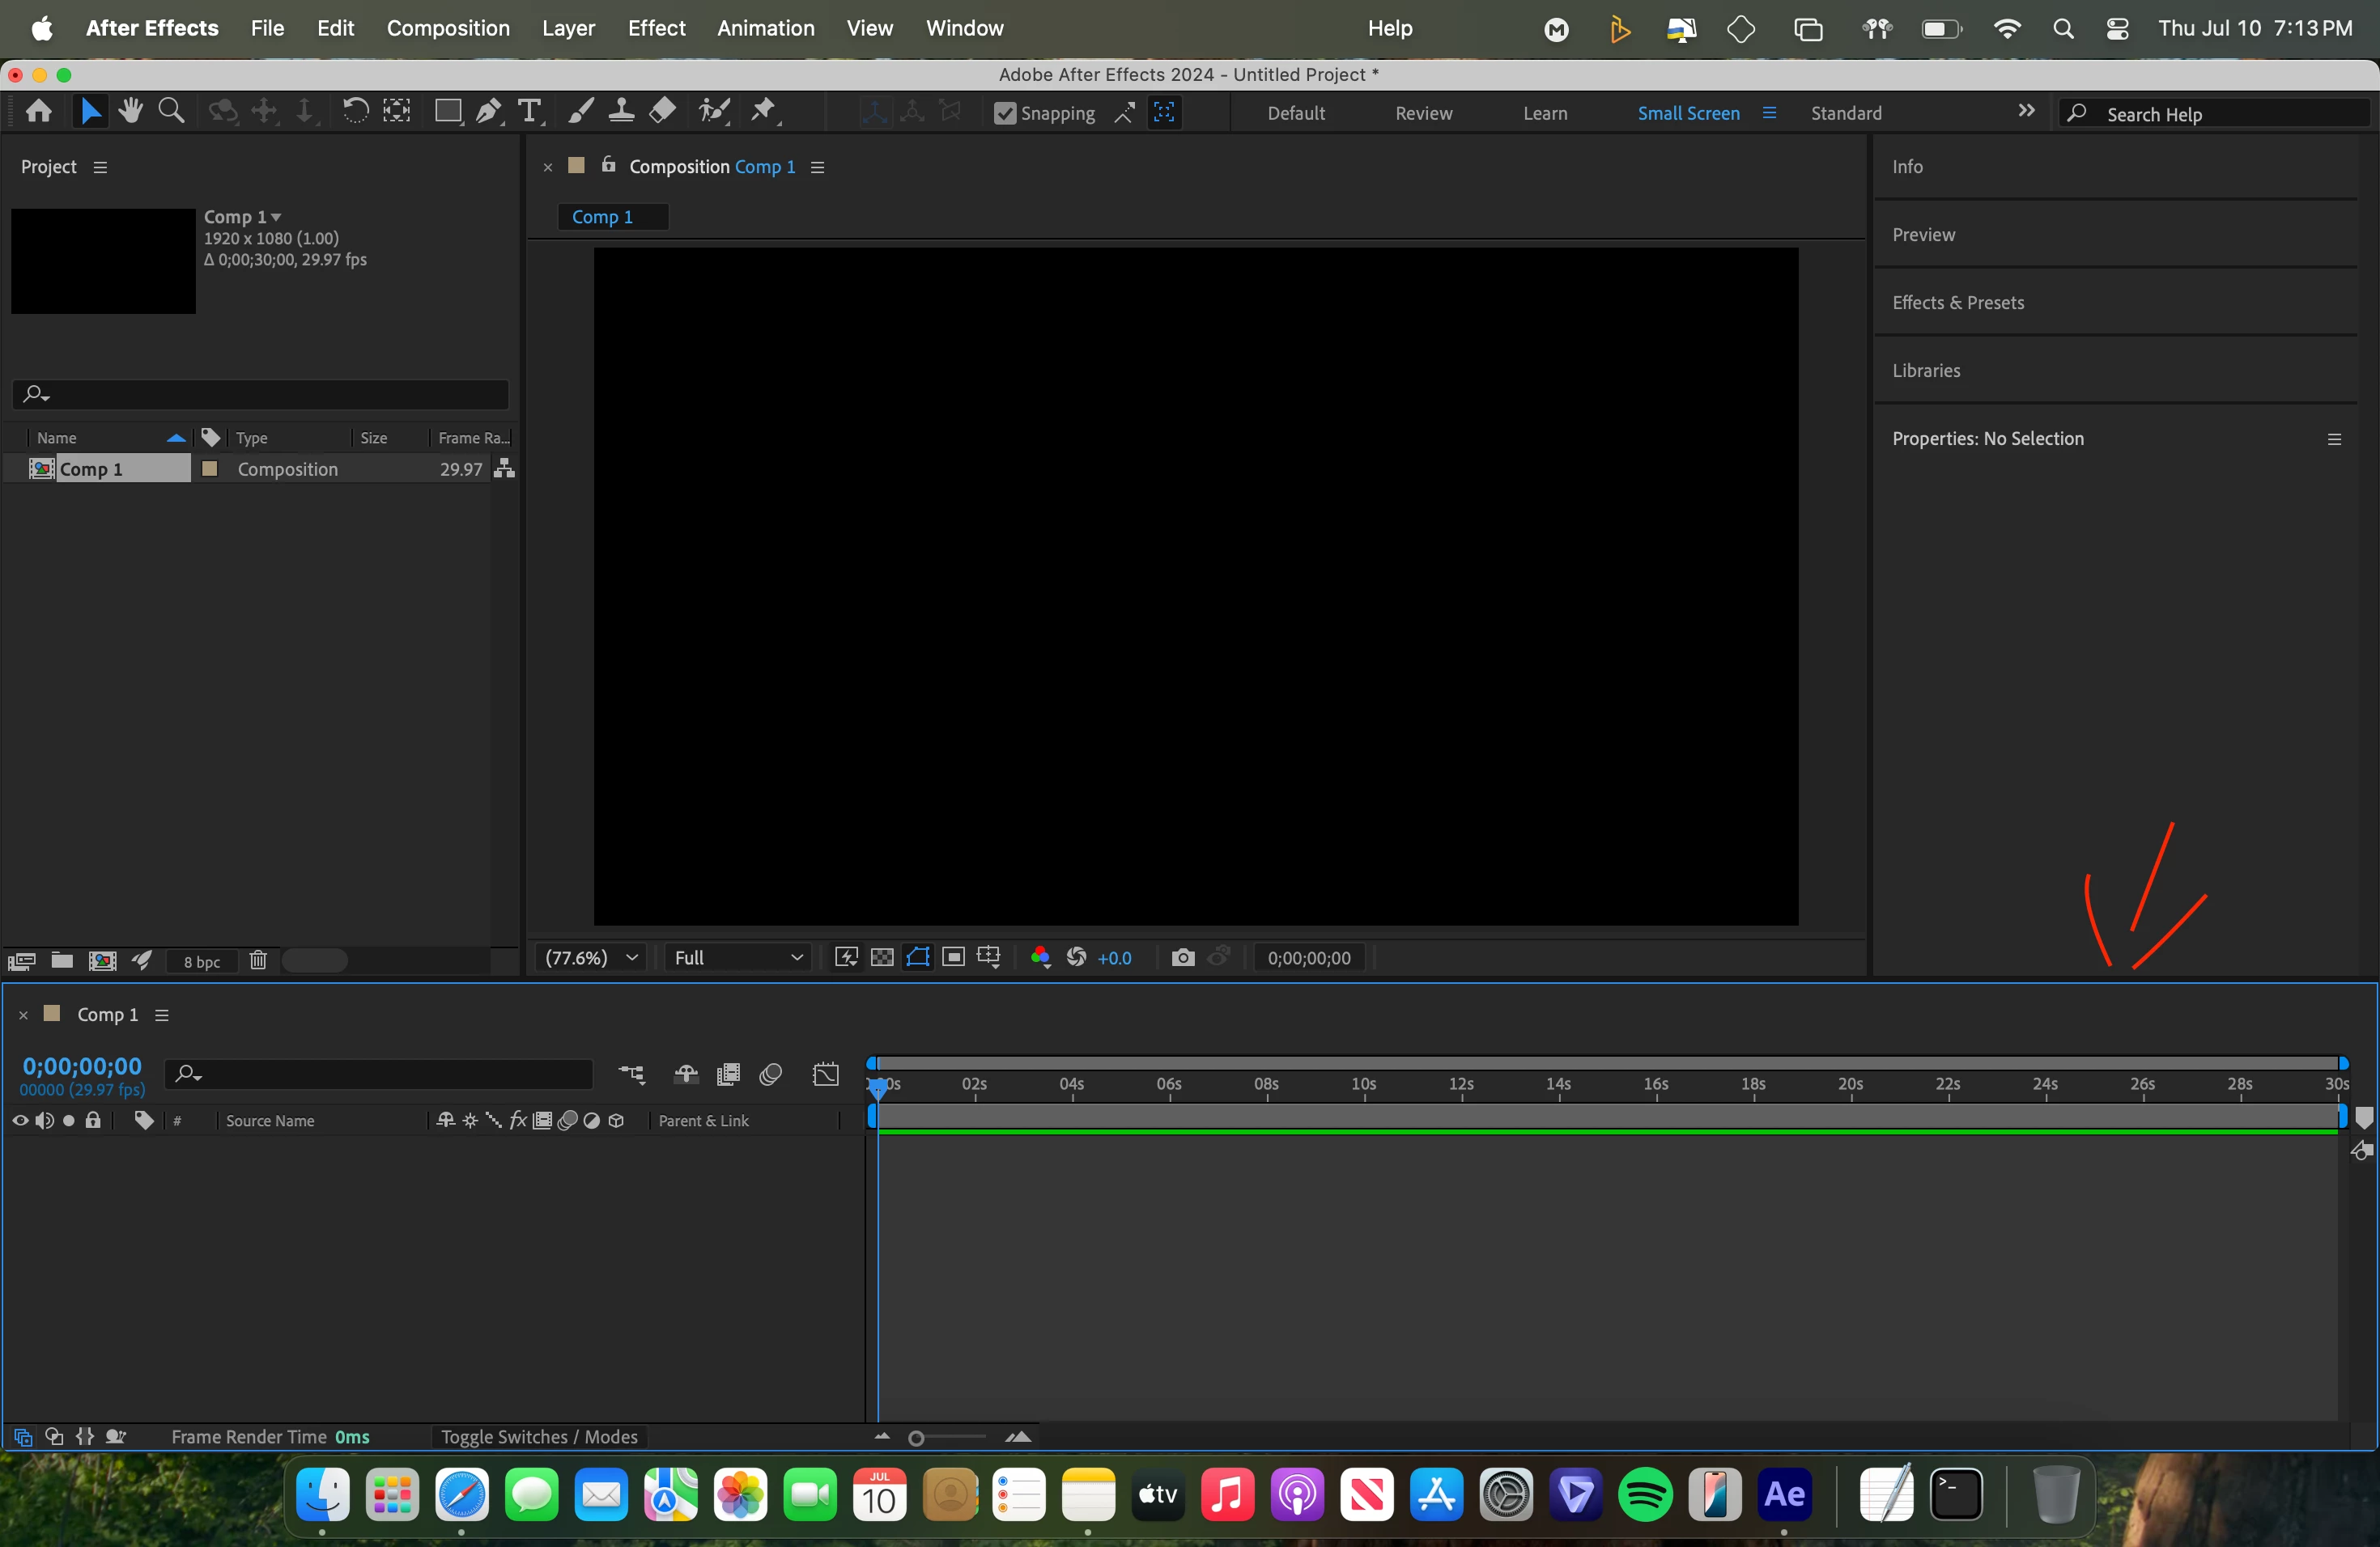The height and width of the screenshot is (1547, 2380).
Task: Click the 8 bpc color depth button
Action: coord(202,961)
